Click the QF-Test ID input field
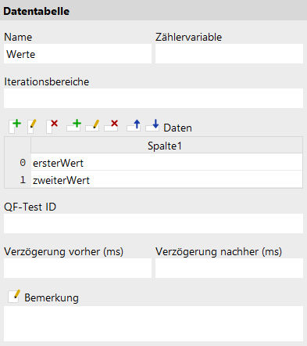 click(153, 224)
